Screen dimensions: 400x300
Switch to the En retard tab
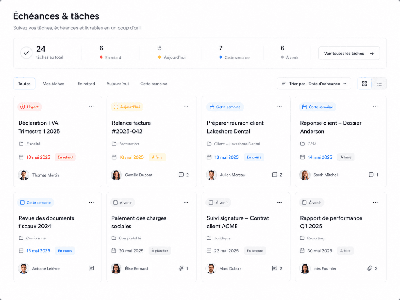(86, 84)
